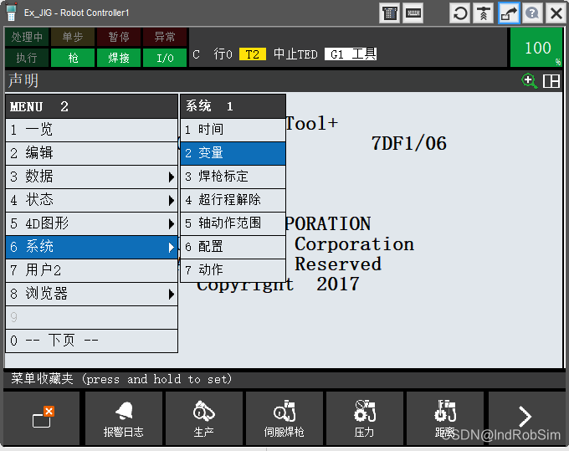569x451 pixels.
Task: Open 伺服焊枪 servo gun favorite
Action: (x=284, y=418)
